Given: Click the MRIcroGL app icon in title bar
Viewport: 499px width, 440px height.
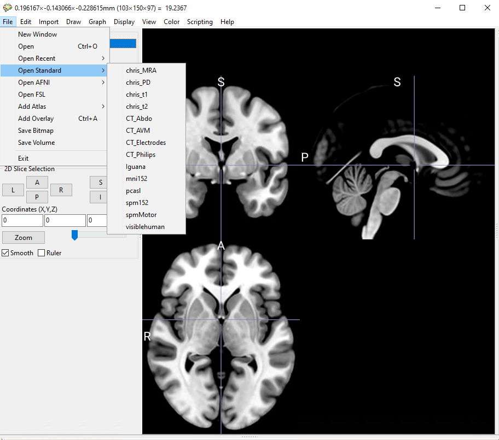Looking at the screenshot, I should [x=7, y=7].
